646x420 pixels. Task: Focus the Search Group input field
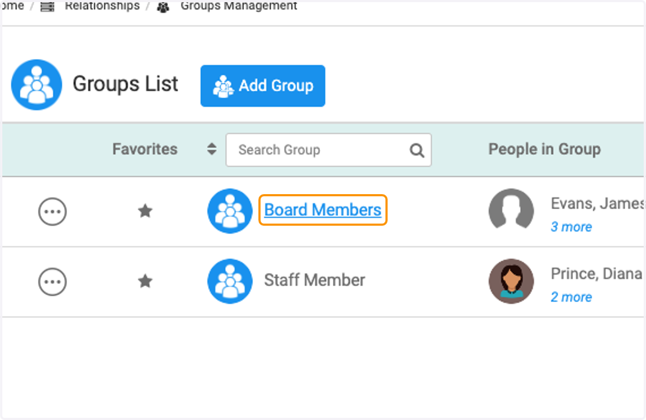[x=328, y=150]
